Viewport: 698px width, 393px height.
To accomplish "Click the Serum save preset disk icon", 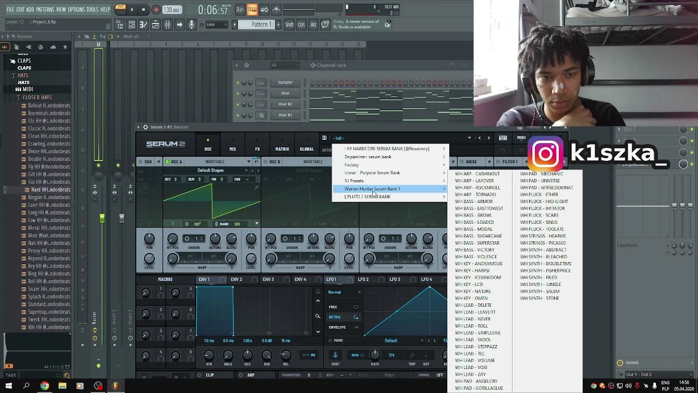I will (x=324, y=138).
